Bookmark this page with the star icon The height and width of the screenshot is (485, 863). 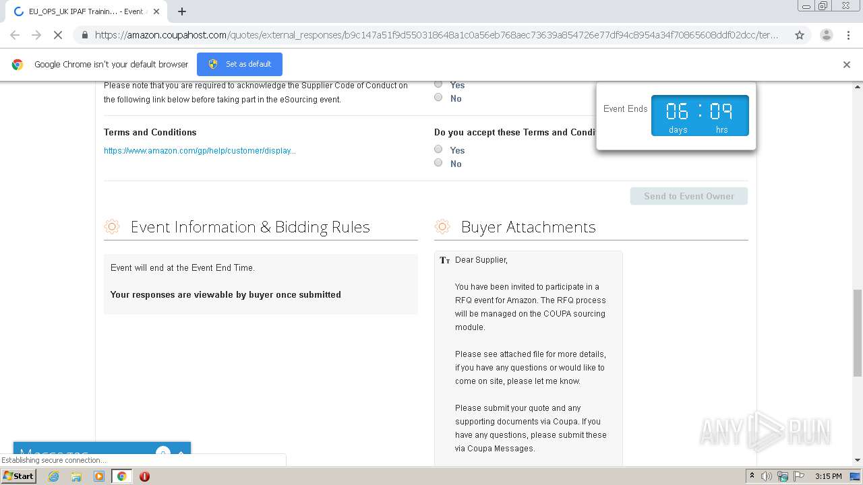click(800, 35)
